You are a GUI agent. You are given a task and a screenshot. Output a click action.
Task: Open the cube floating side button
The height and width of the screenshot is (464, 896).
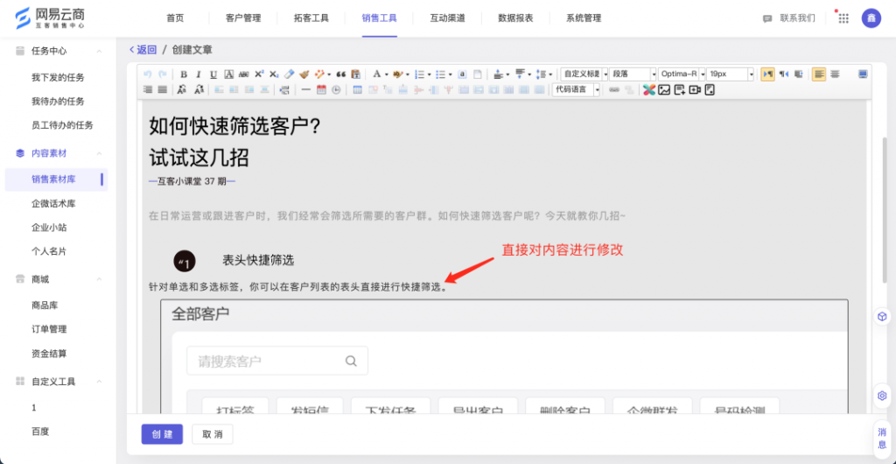pos(882,316)
